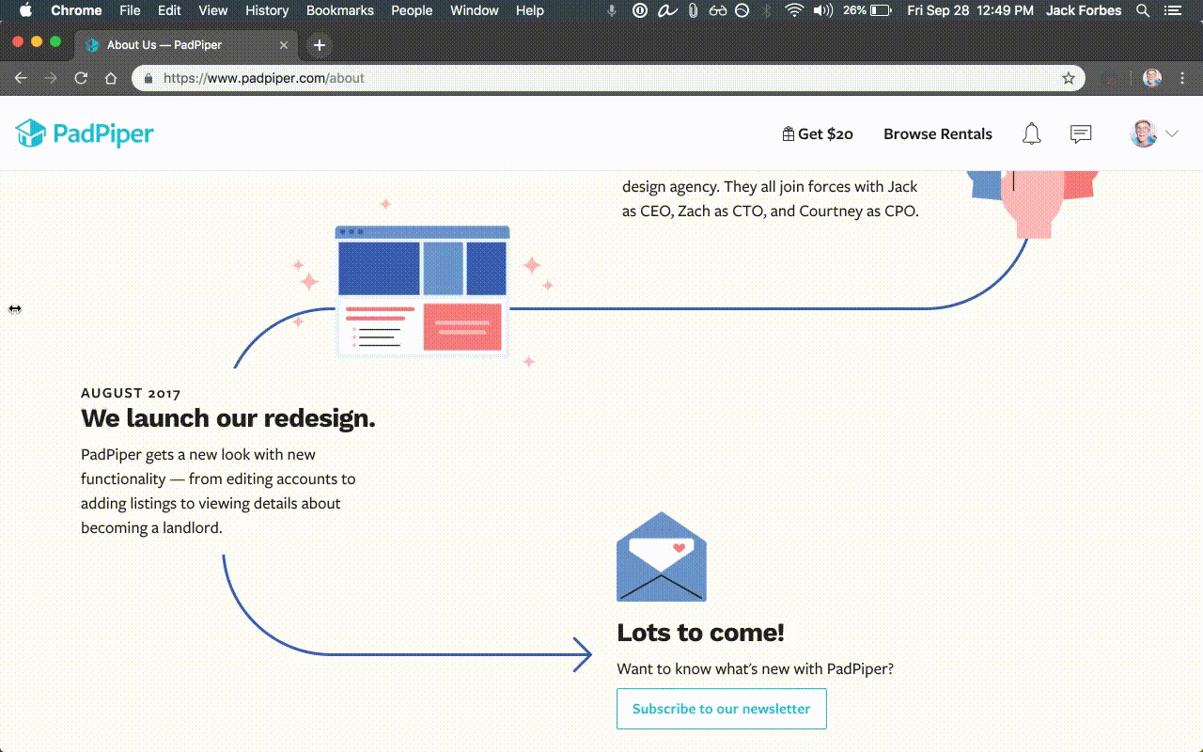This screenshot has width=1203, height=752.
Task: Open the Wi-Fi menu
Action: (794, 10)
